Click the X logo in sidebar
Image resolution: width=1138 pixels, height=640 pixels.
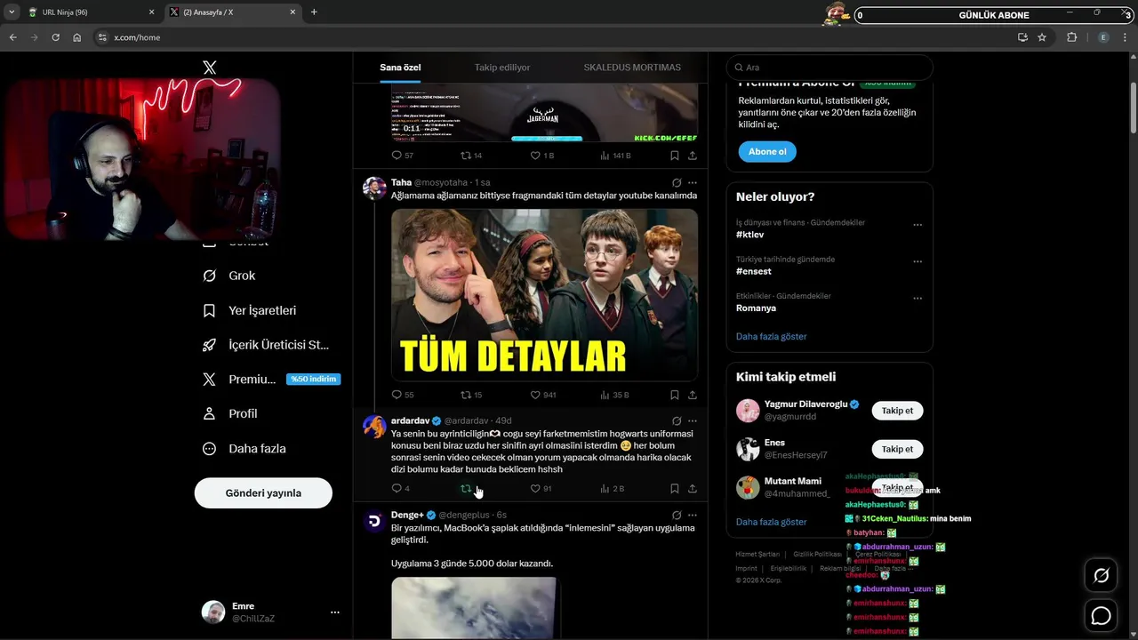click(209, 68)
